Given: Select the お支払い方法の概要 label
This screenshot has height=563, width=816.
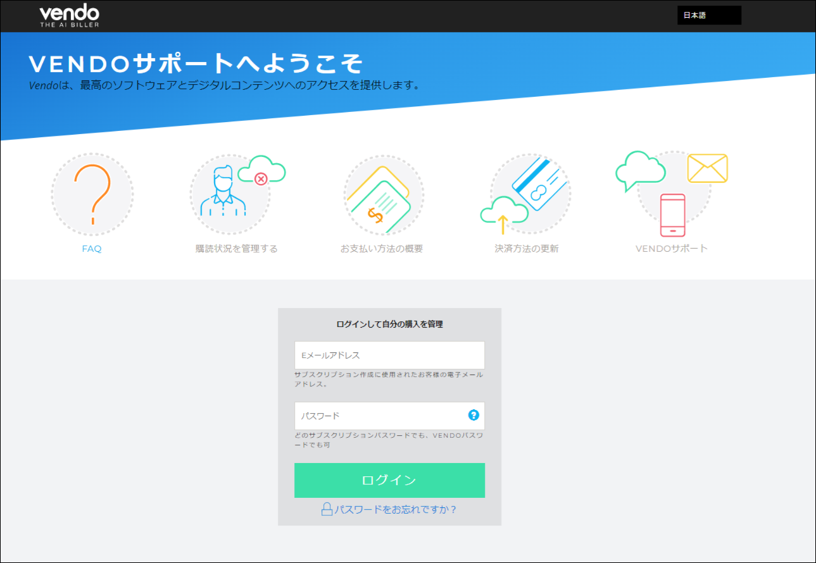Looking at the screenshot, I should tap(381, 249).
